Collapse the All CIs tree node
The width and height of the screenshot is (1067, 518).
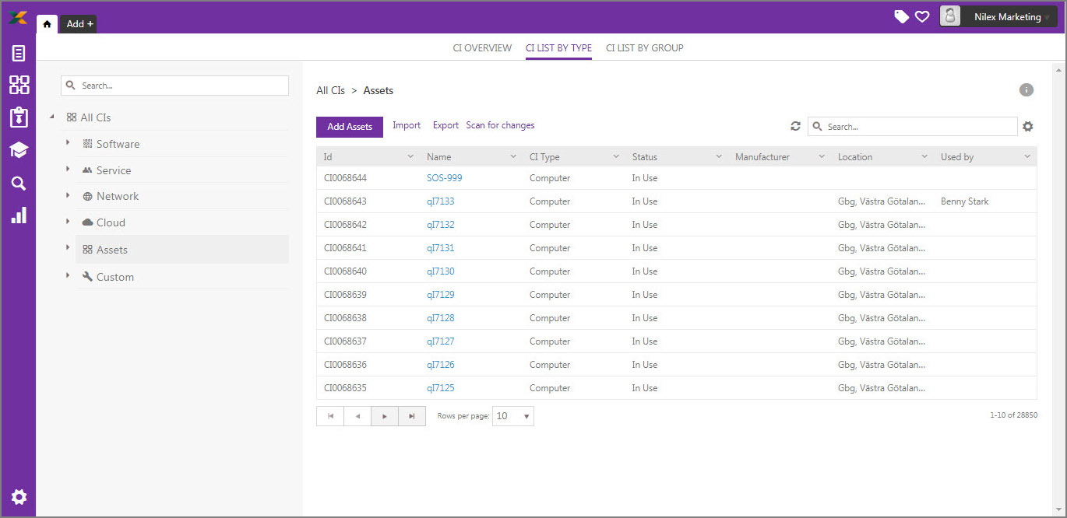pos(52,117)
